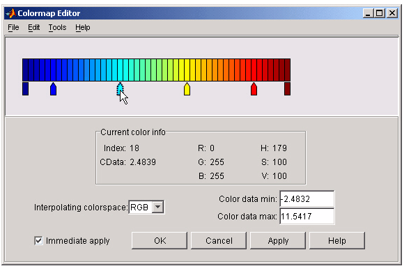
Task: Click the Help button at bottom
Action: 337,241
